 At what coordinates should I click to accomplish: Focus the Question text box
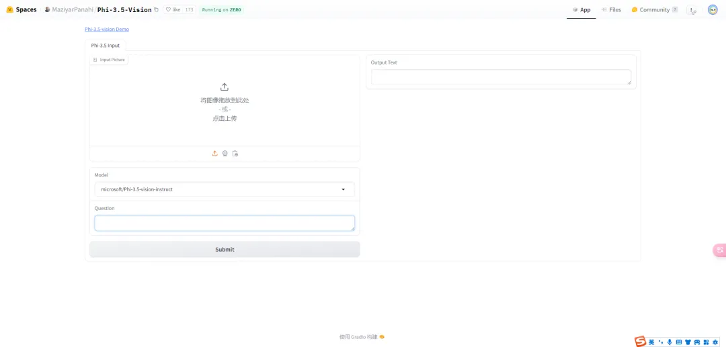(x=225, y=224)
